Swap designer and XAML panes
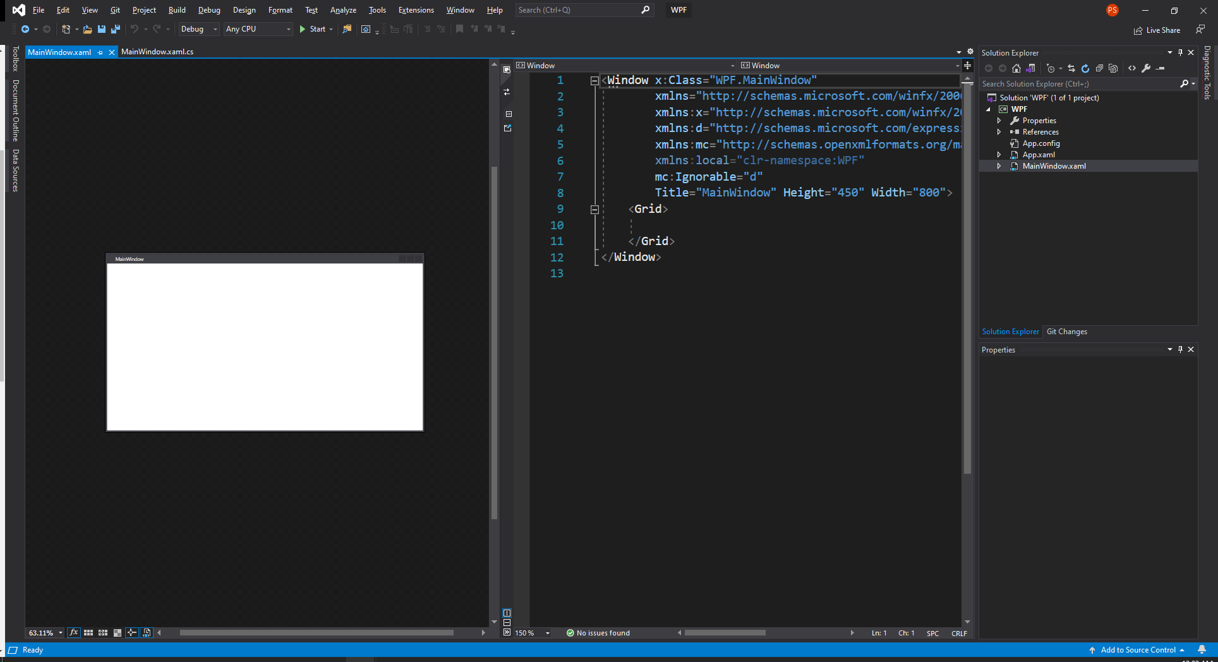 click(507, 92)
